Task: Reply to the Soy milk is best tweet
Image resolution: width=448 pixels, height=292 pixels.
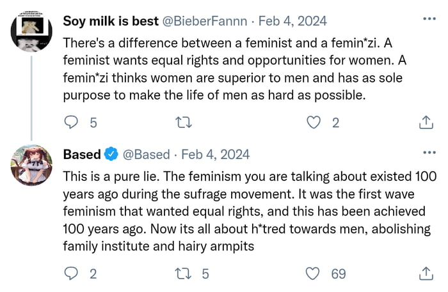Action: coord(71,122)
